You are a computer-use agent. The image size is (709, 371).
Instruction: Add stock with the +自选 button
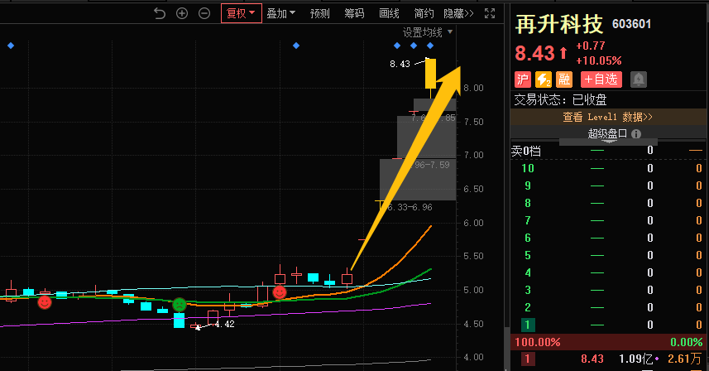[x=601, y=79]
